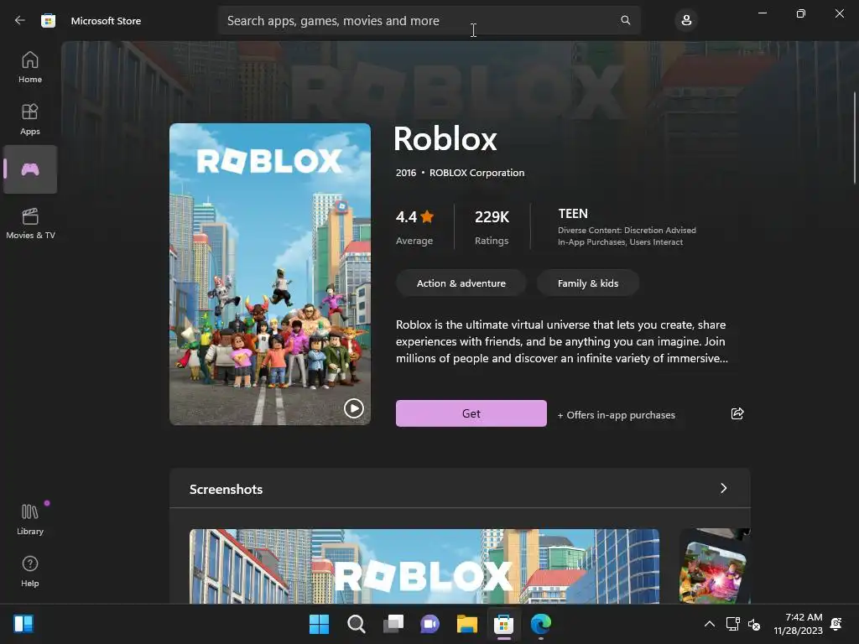Screen dimensions: 859x644
Task: Open Task View on taskbar
Action: point(393,624)
